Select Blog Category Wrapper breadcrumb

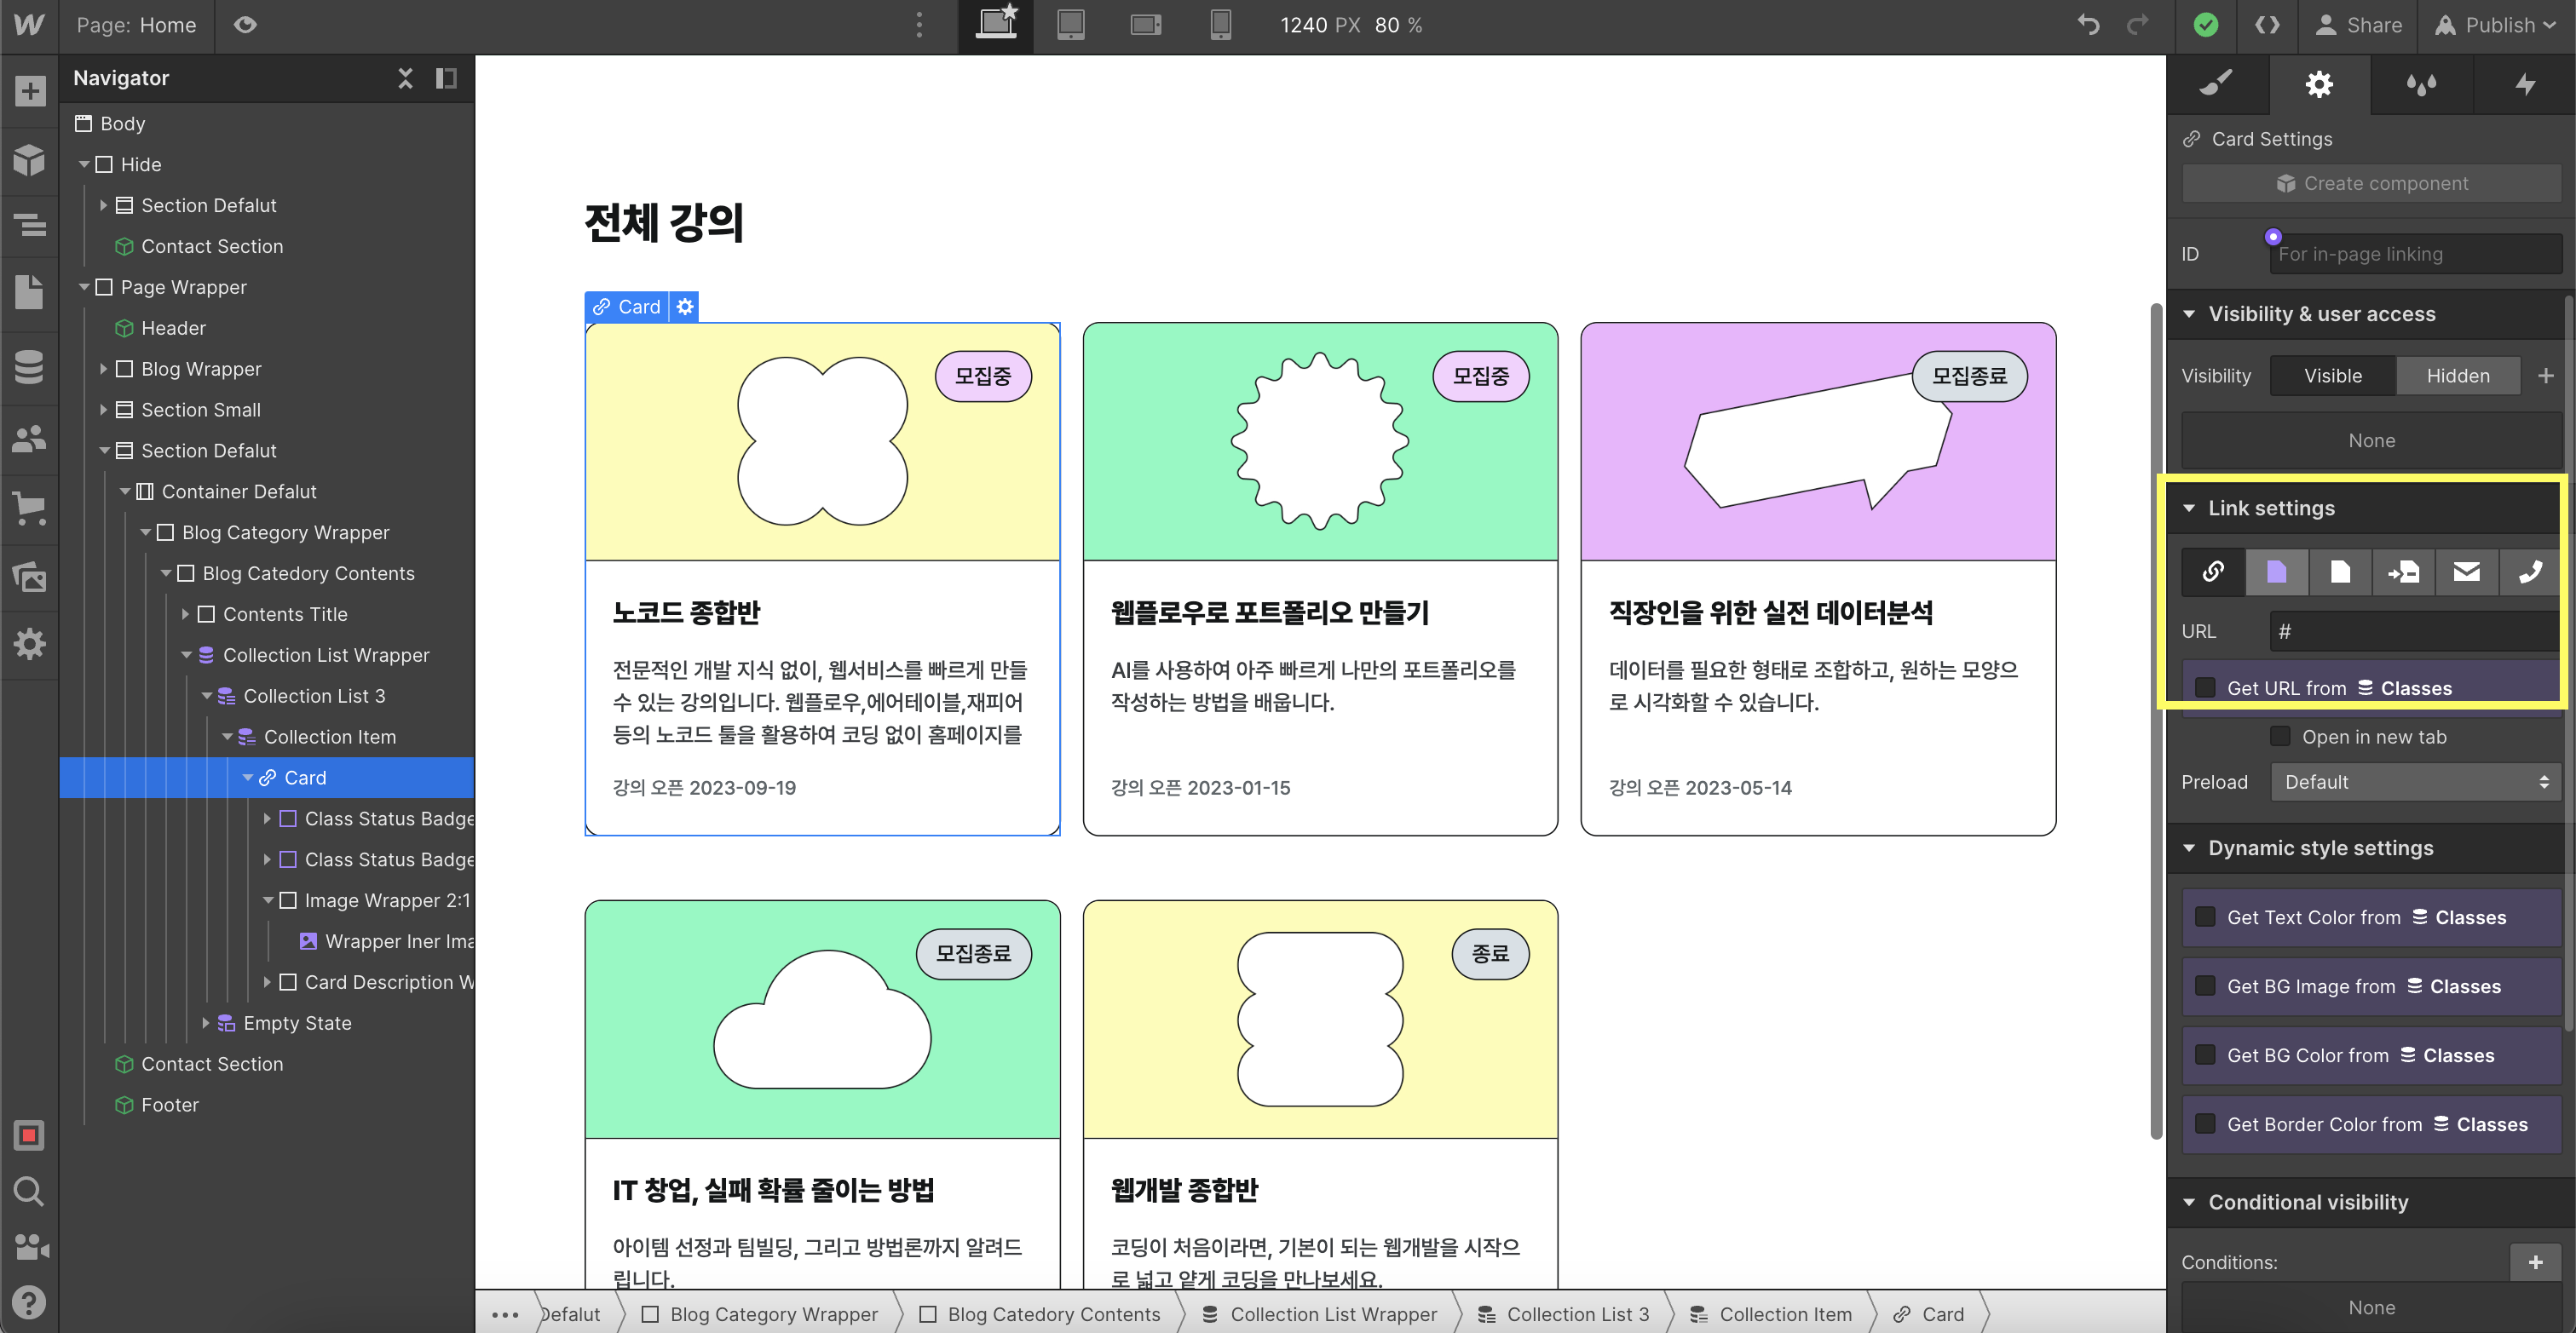(x=760, y=1314)
